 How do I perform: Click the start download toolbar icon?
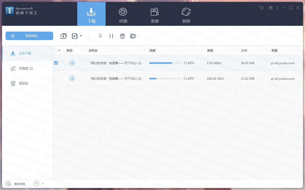[100, 36]
